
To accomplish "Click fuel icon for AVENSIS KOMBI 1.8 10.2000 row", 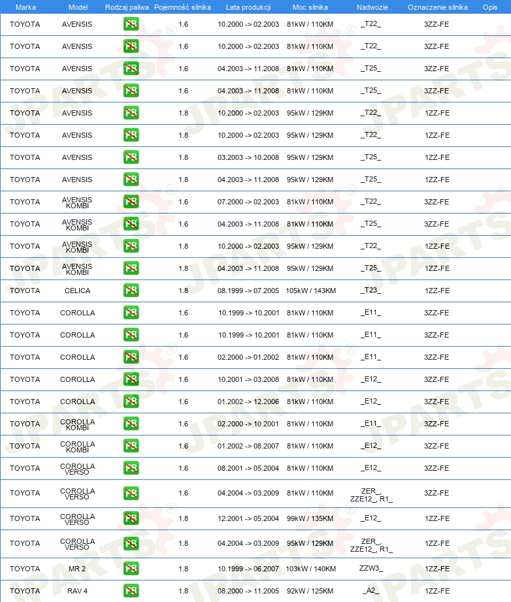I will pos(131,246).
